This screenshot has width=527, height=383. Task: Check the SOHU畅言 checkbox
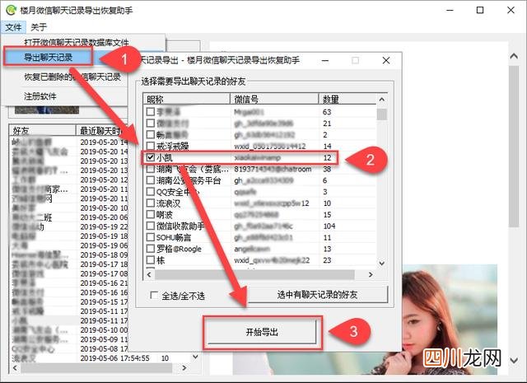coord(151,237)
